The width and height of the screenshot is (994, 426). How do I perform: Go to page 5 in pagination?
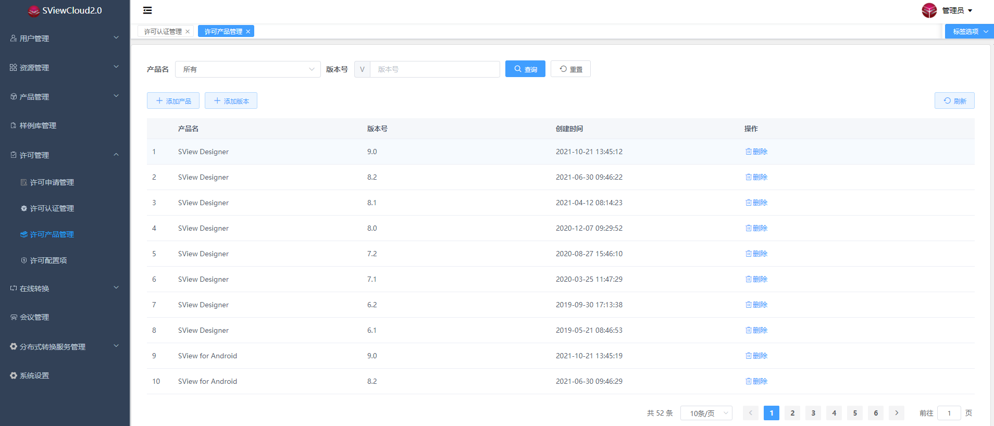(x=855, y=413)
